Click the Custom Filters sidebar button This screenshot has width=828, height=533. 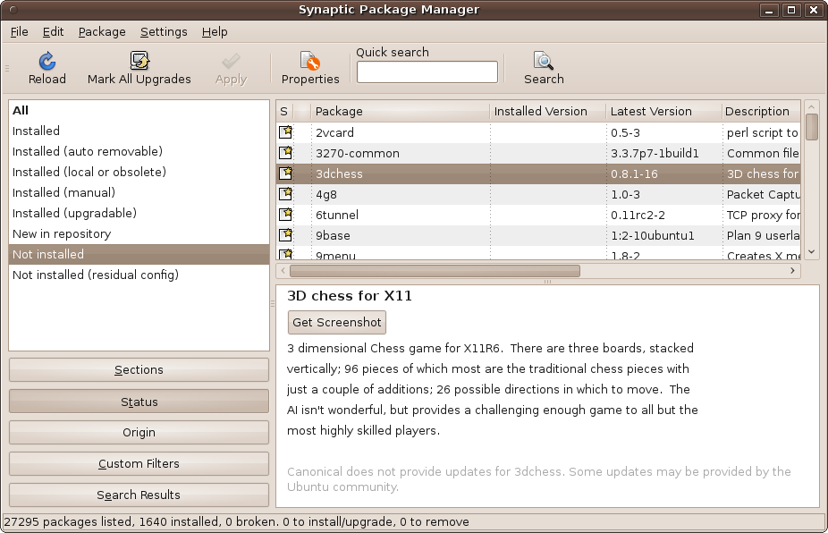click(x=139, y=463)
